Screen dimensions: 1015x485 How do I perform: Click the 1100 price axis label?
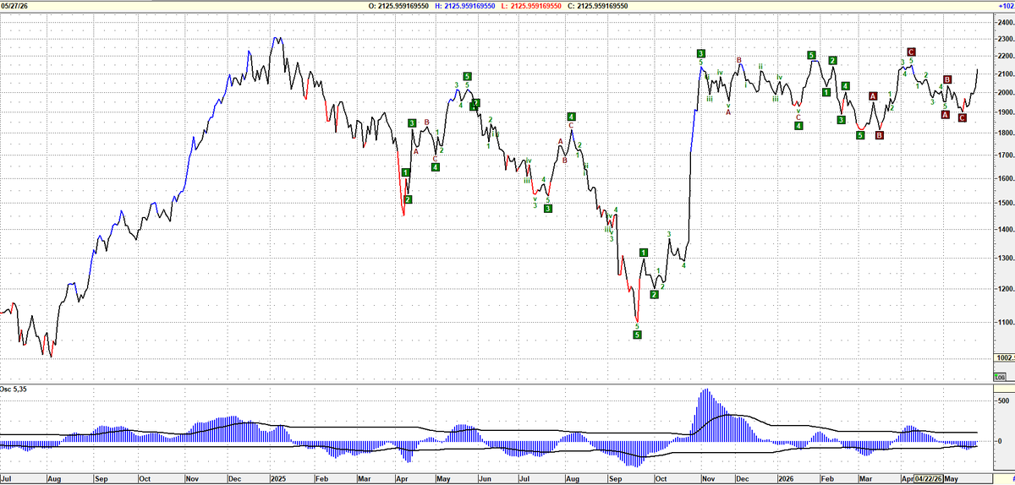(1005, 322)
